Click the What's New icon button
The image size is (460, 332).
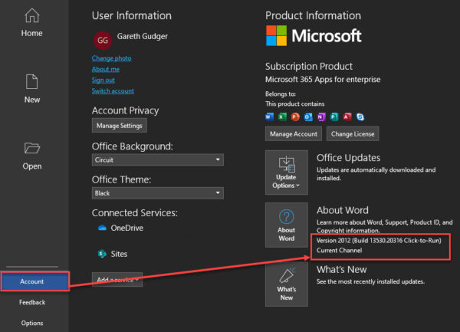coord(287,284)
